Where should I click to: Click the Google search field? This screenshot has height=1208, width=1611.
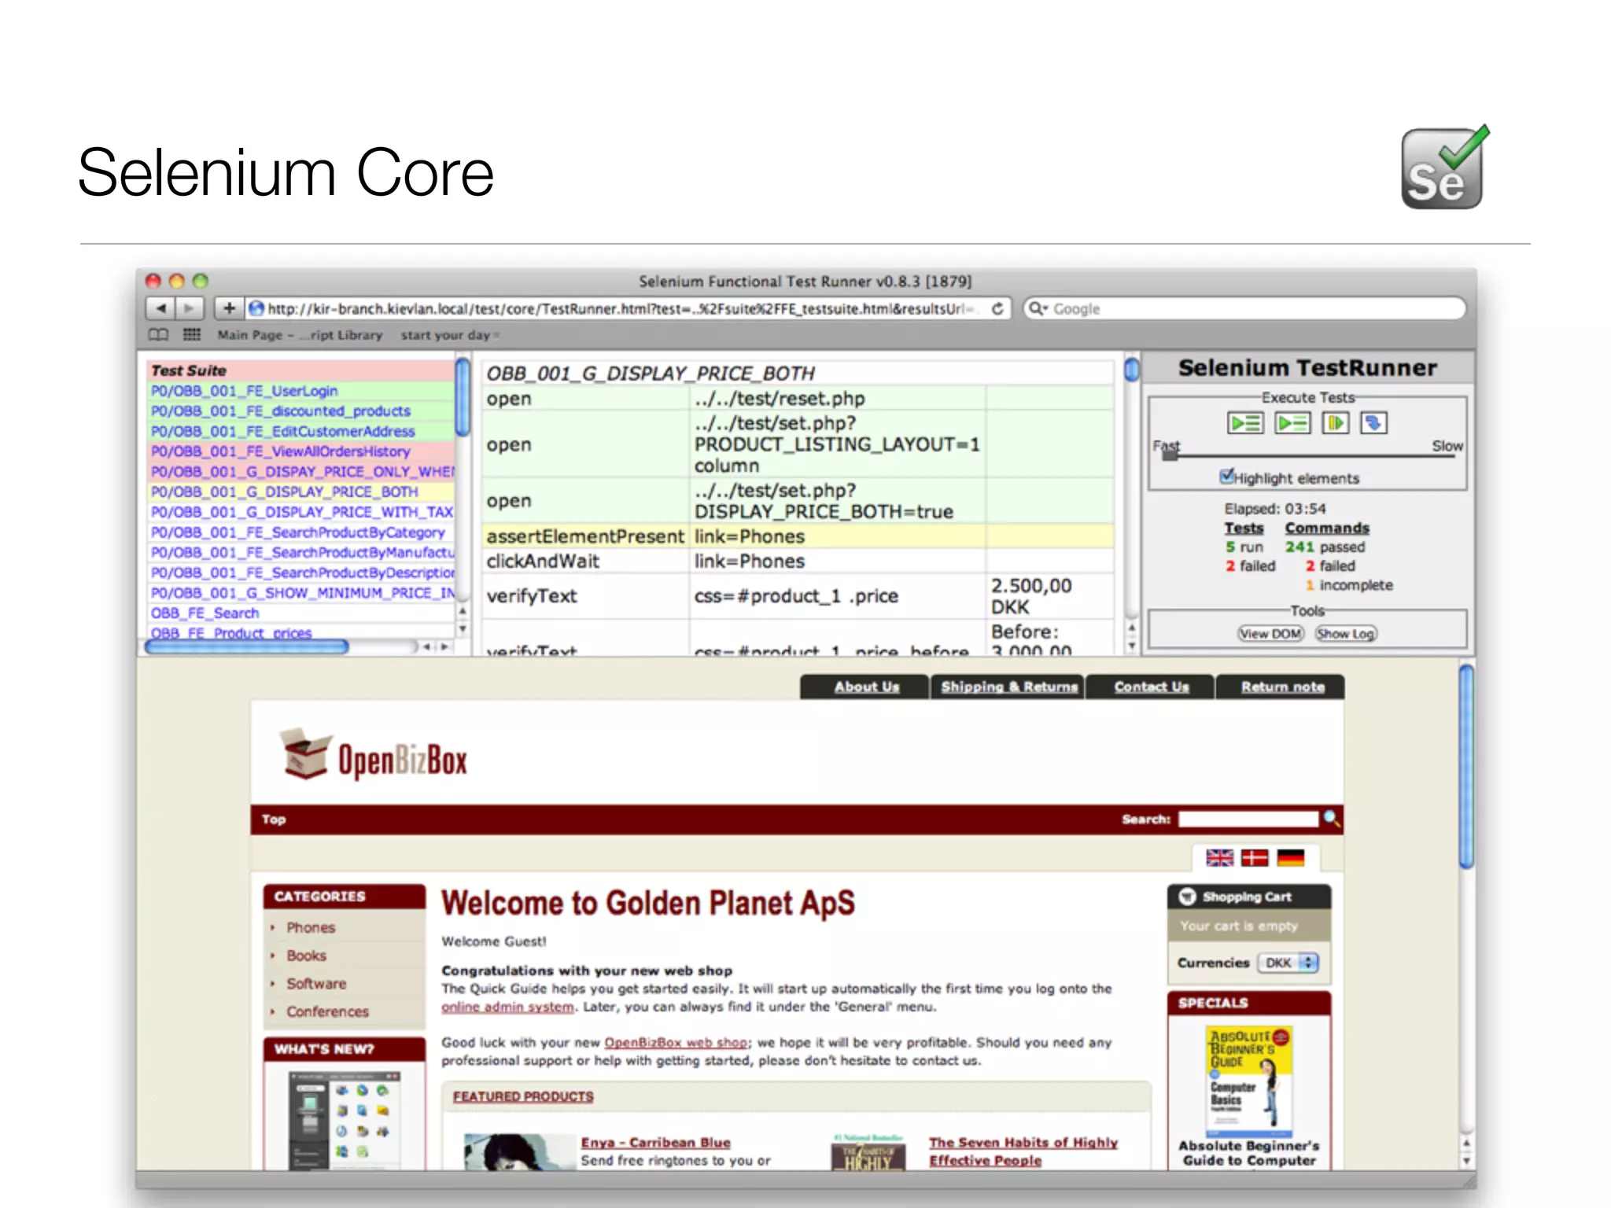[1244, 308]
